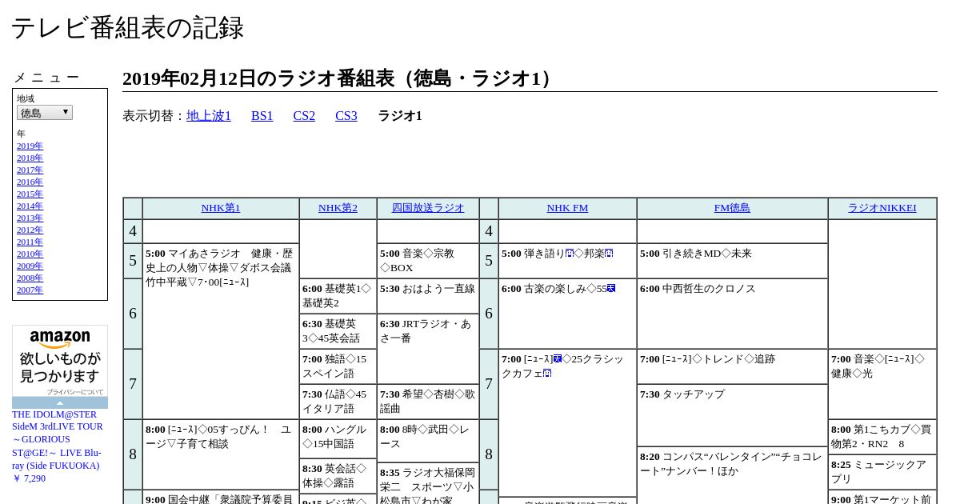Switch display to CS2
Image resolution: width=960 pixels, height=504 pixels.
[304, 116]
